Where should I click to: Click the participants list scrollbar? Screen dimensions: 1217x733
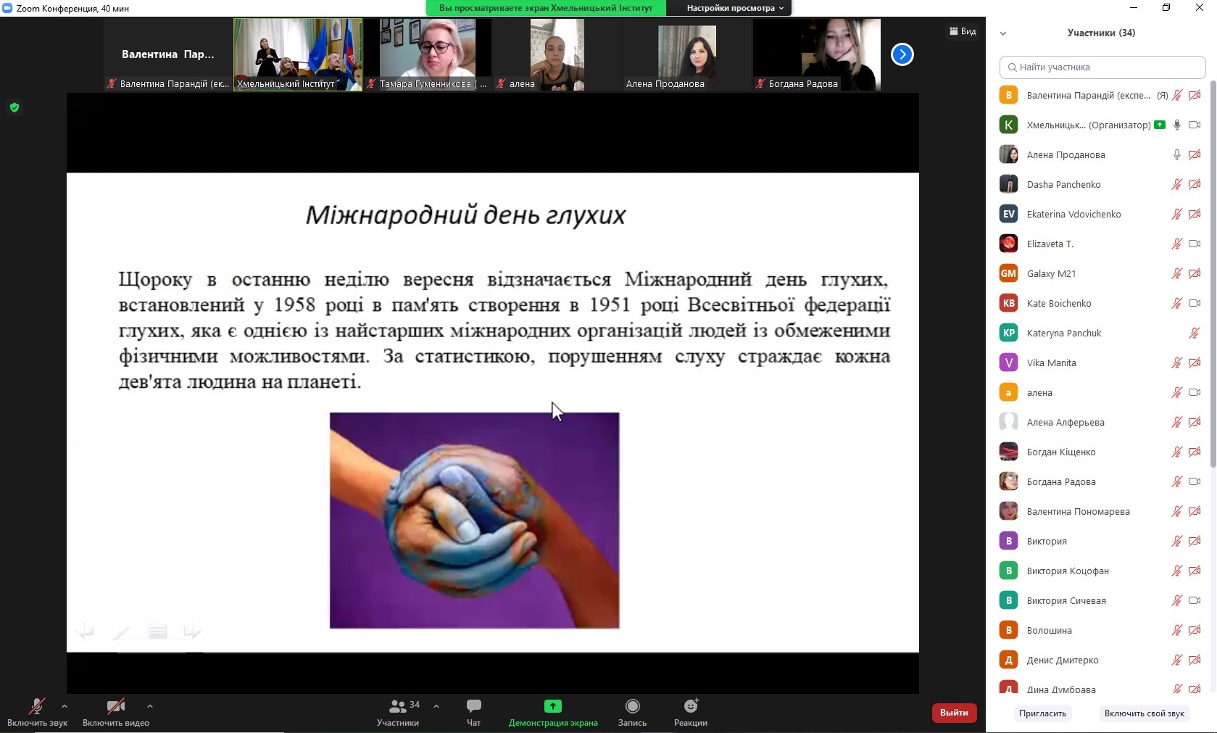(1213, 290)
